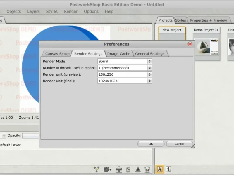This screenshot has height=175, width=234.
Task: Click Cancel in the Preferences dialog
Action: tap(179, 144)
